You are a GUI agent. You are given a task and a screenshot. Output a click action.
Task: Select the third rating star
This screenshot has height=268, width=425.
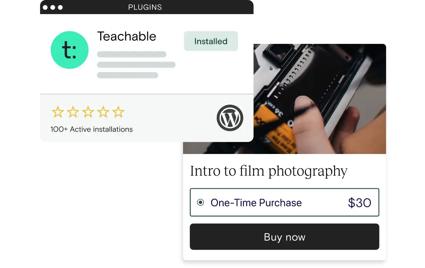pyautogui.click(x=88, y=112)
